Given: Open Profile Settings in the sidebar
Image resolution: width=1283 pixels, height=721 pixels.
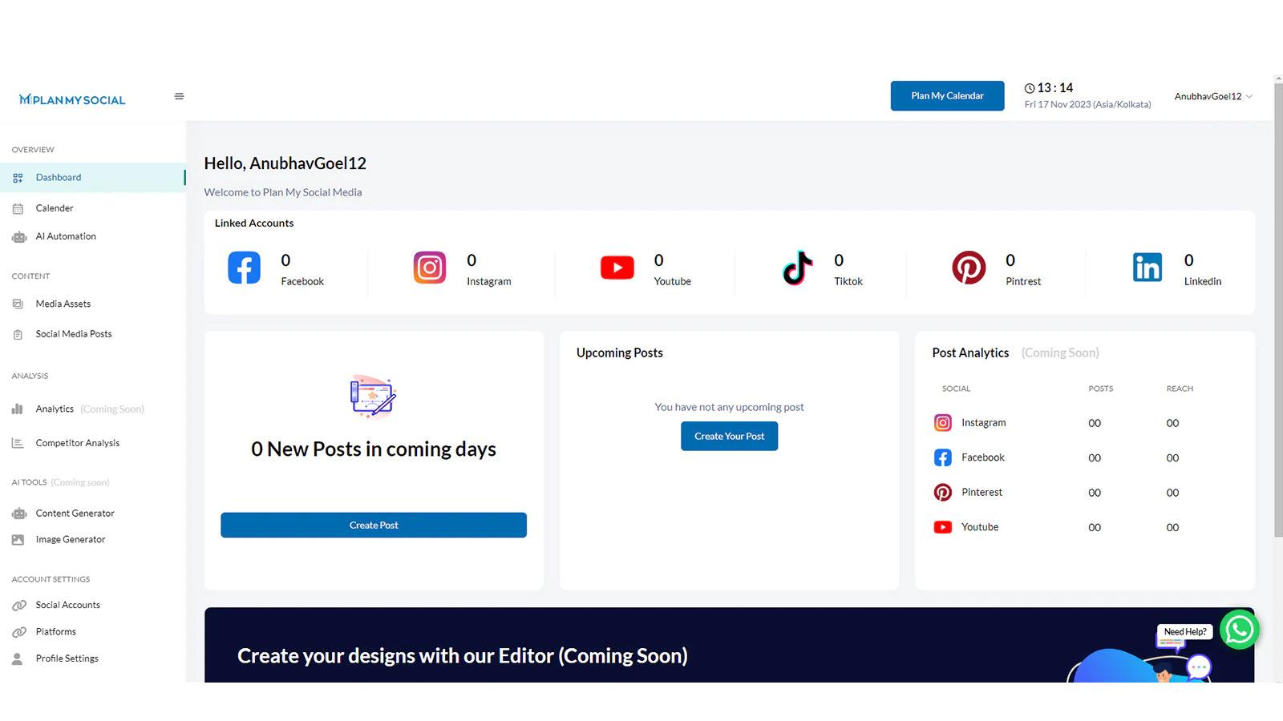Looking at the screenshot, I should point(67,658).
